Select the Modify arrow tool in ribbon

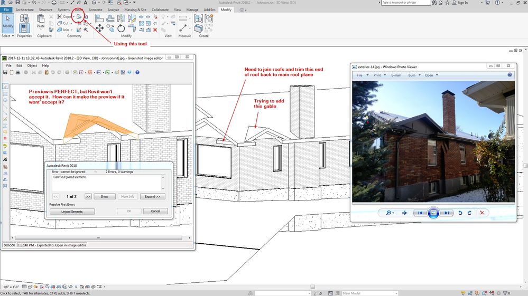tap(8, 21)
